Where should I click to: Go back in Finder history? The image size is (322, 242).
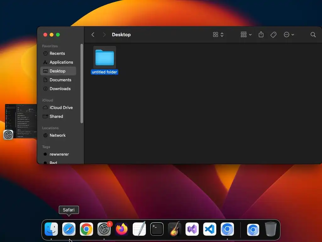coord(93,35)
